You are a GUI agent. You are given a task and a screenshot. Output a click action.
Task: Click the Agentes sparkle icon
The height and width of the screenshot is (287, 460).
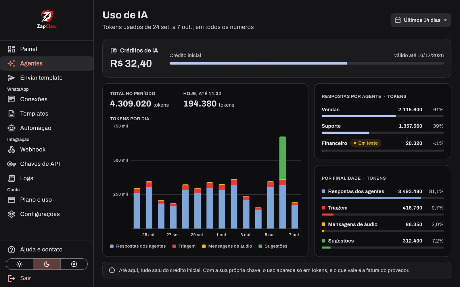pyautogui.click(x=11, y=63)
